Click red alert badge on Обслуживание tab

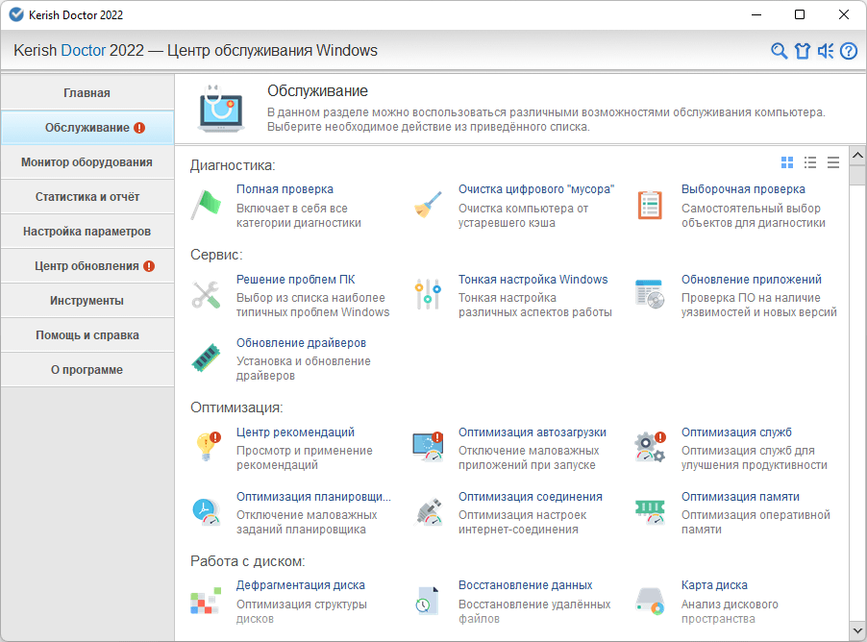pyautogui.click(x=139, y=128)
